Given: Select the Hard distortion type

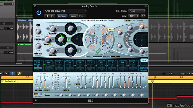Looking at the screenshot, I should pyautogui.click(x=127, y=37).
